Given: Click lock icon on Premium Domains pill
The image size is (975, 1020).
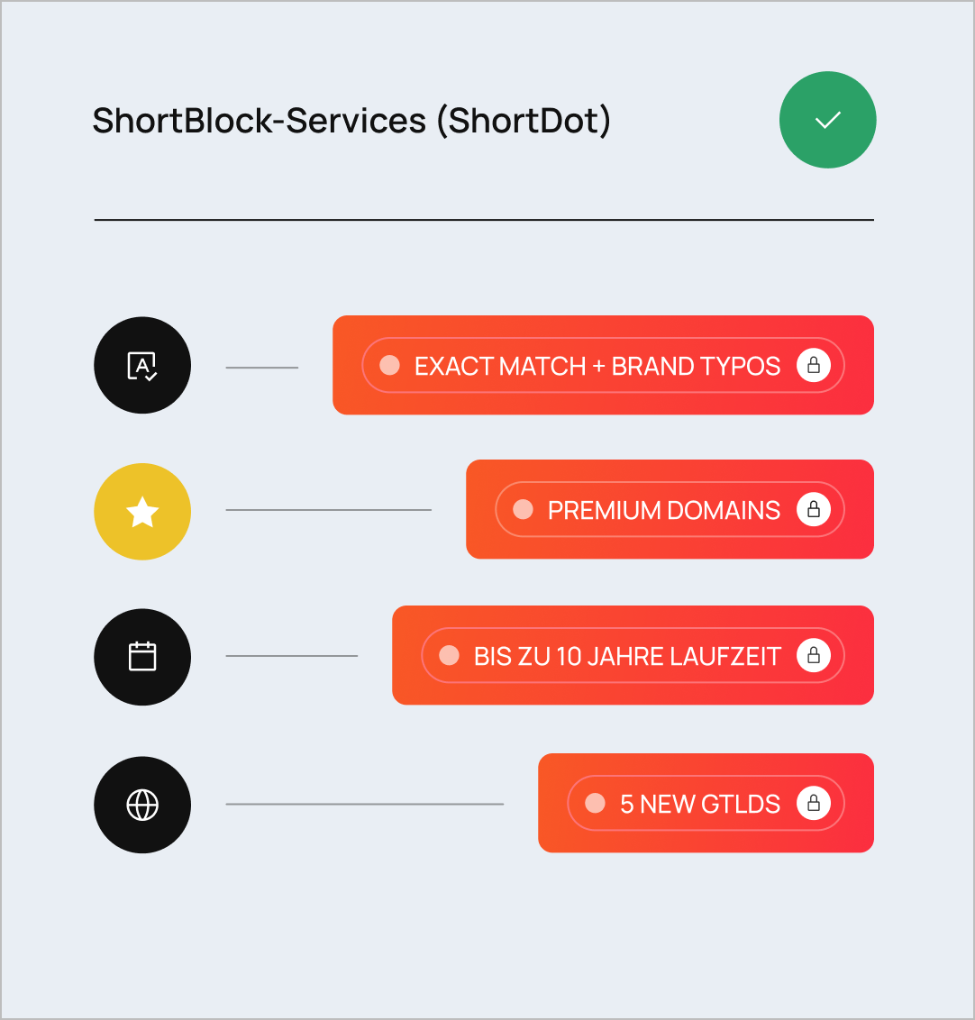Looking at the screenshot, I should pyautogui.click(x=814, y=509).
